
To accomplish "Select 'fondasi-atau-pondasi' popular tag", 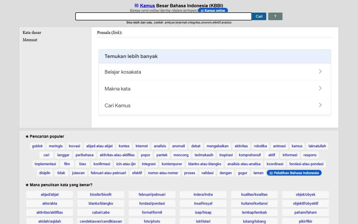I will pyautogui.click(x=306, y=164).
